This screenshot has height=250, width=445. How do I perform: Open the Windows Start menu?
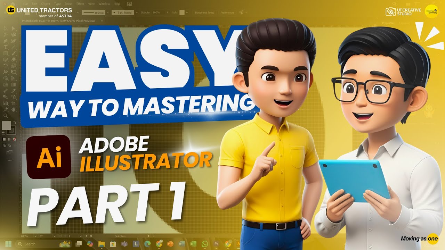(8, 244)
